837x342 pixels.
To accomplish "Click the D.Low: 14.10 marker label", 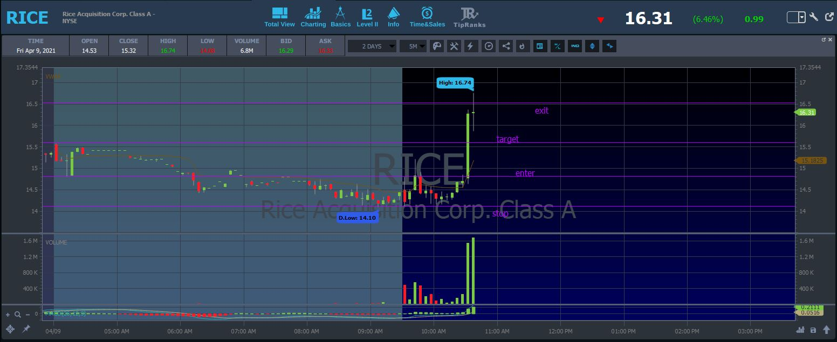I will pos(357,218).
